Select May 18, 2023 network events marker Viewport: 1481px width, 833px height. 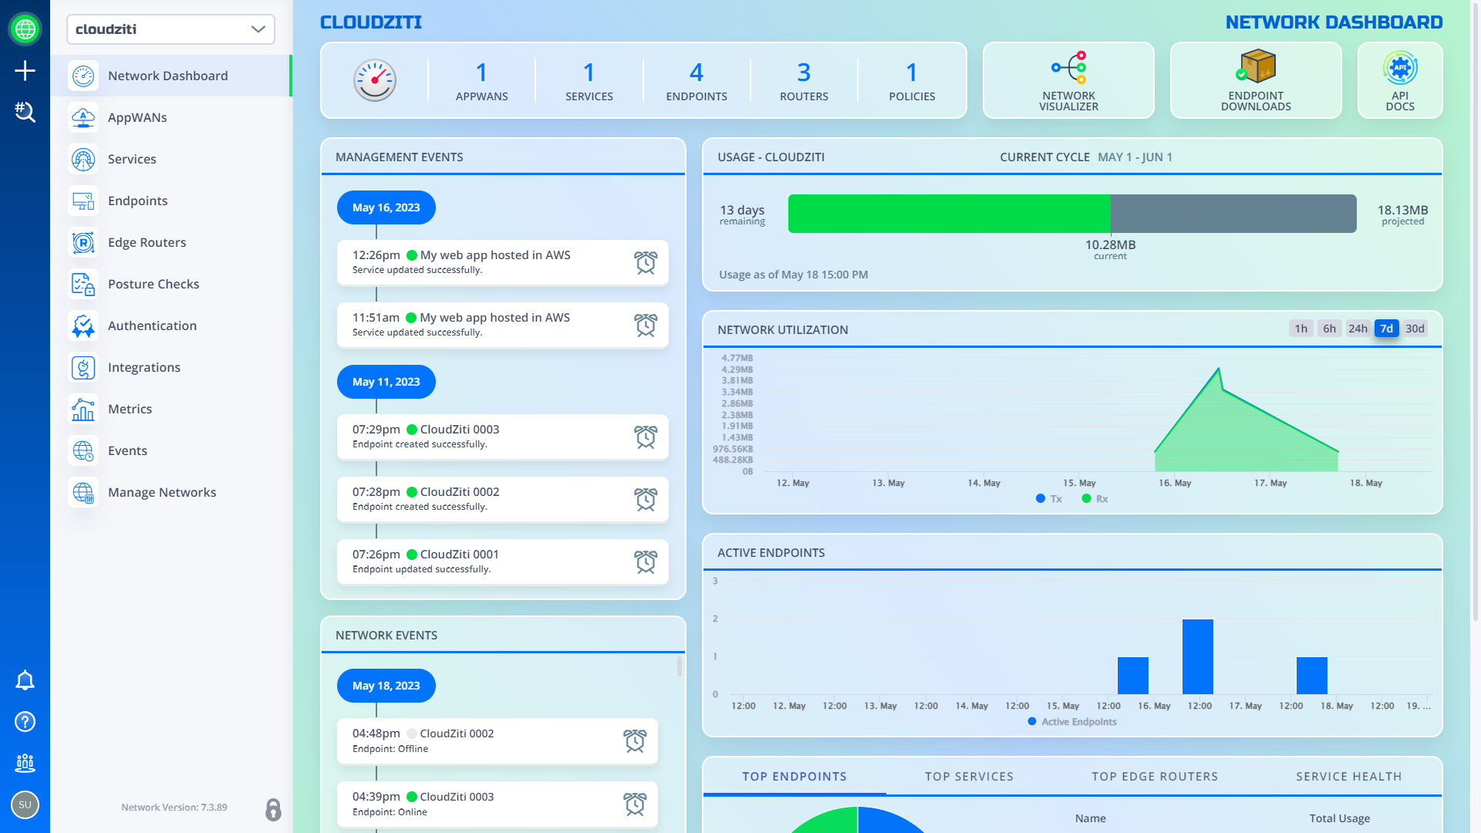click(x=386, y=686)
